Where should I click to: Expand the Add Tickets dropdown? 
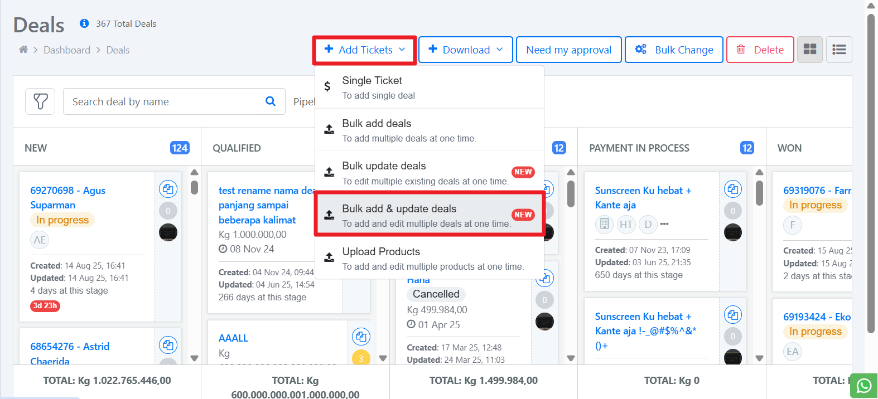pyautogui.click(x=365, y=50)
